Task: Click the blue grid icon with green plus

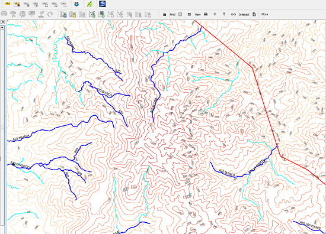Action: 101,14
